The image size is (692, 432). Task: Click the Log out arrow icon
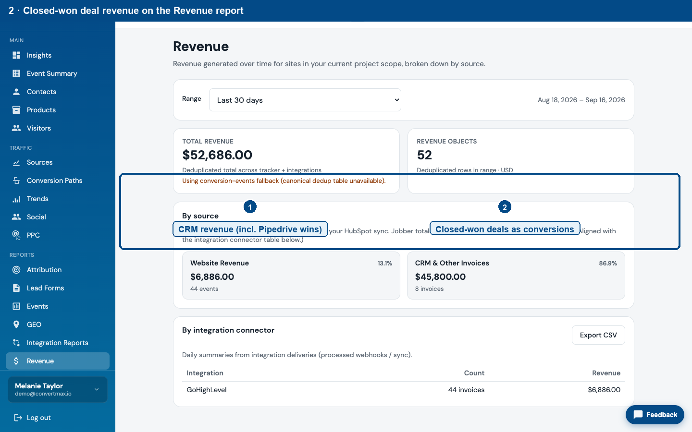coord(18,418)
